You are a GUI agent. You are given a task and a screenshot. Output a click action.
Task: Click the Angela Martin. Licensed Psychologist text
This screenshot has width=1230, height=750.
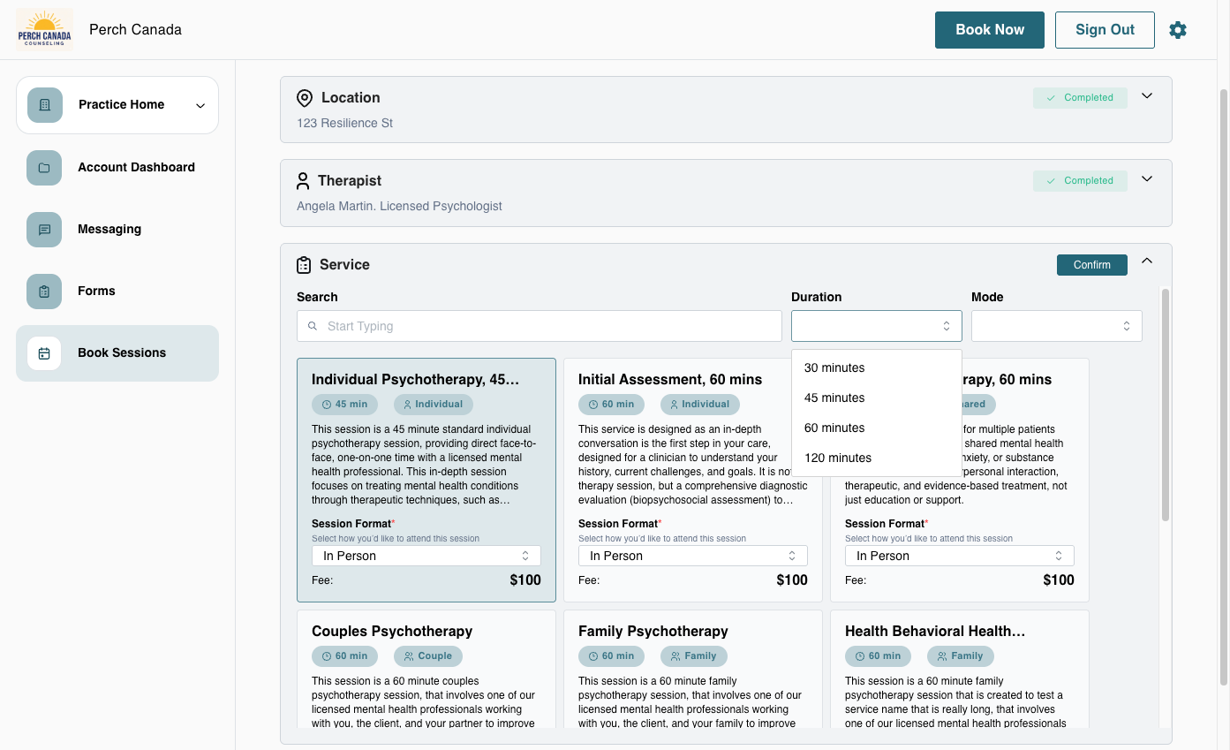pos(399,206)
